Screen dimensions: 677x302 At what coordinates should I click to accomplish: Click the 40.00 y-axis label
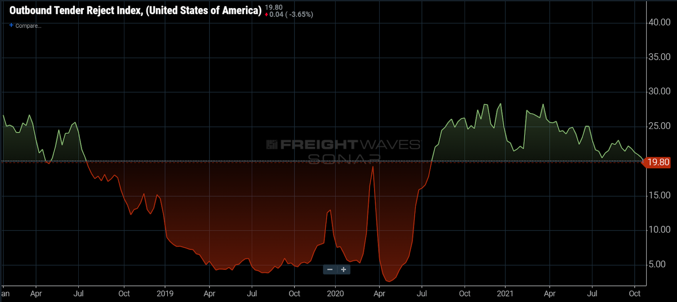point(659,22)
